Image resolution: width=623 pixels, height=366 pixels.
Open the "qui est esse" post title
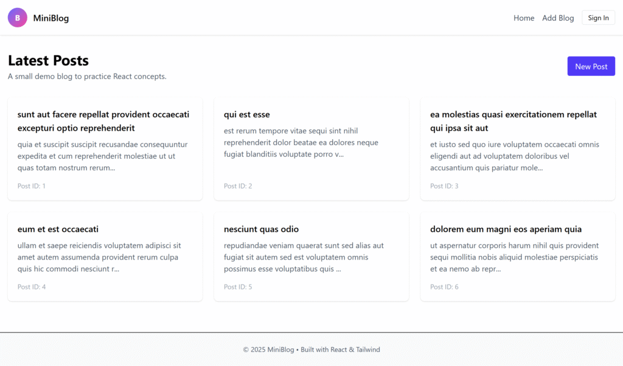247,114
